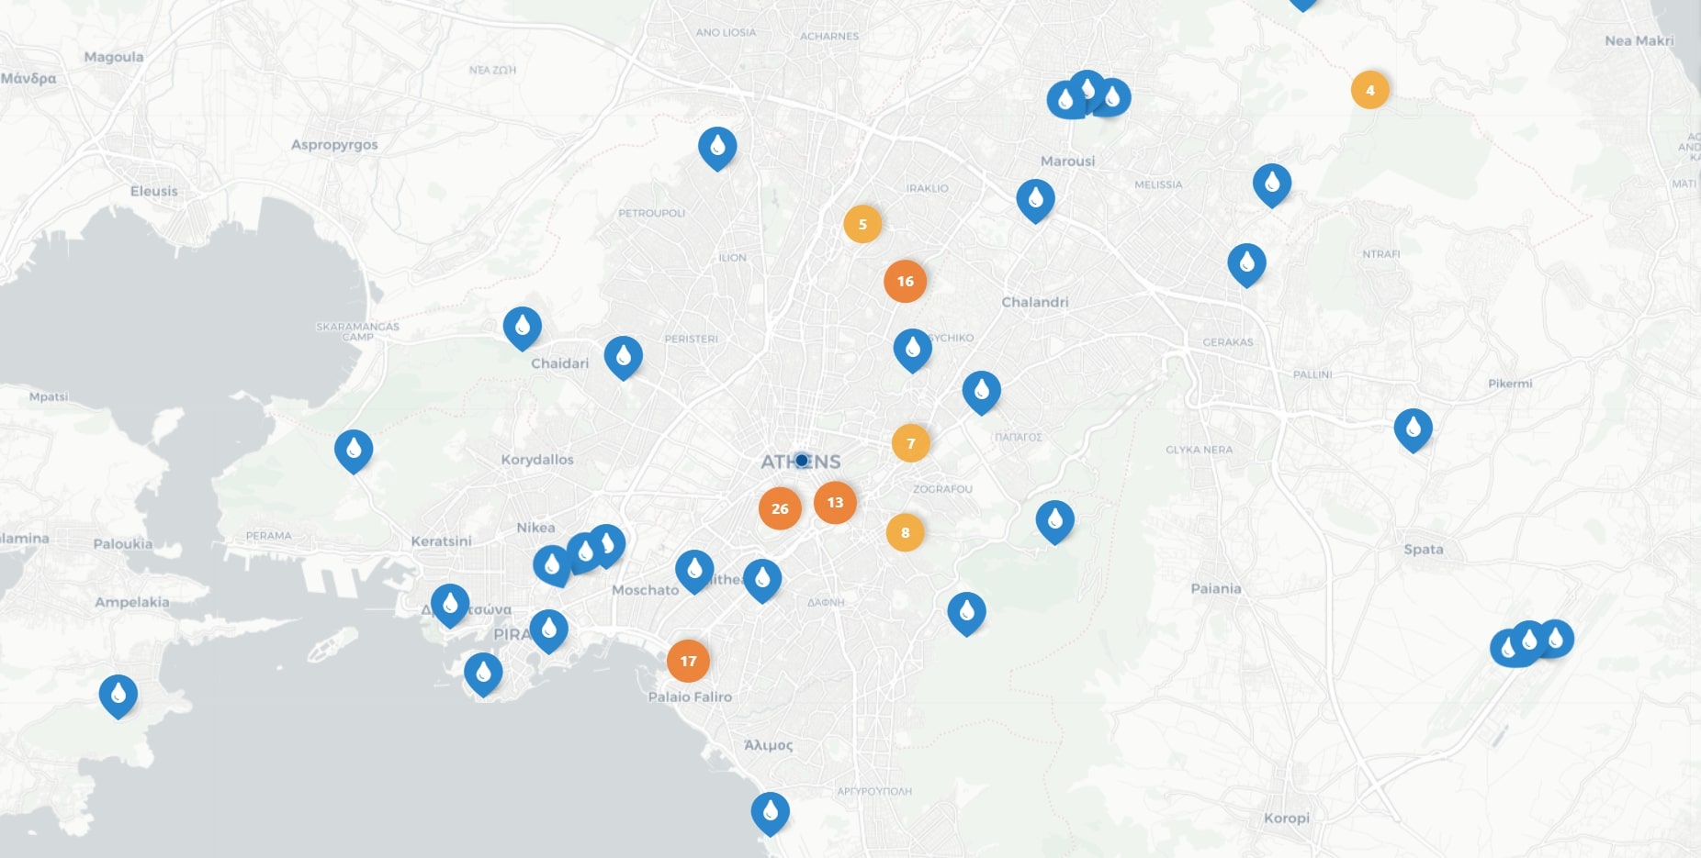Select water drop marker over Drapetsona label
The image size is (1701, 858).
coord(450,604)
